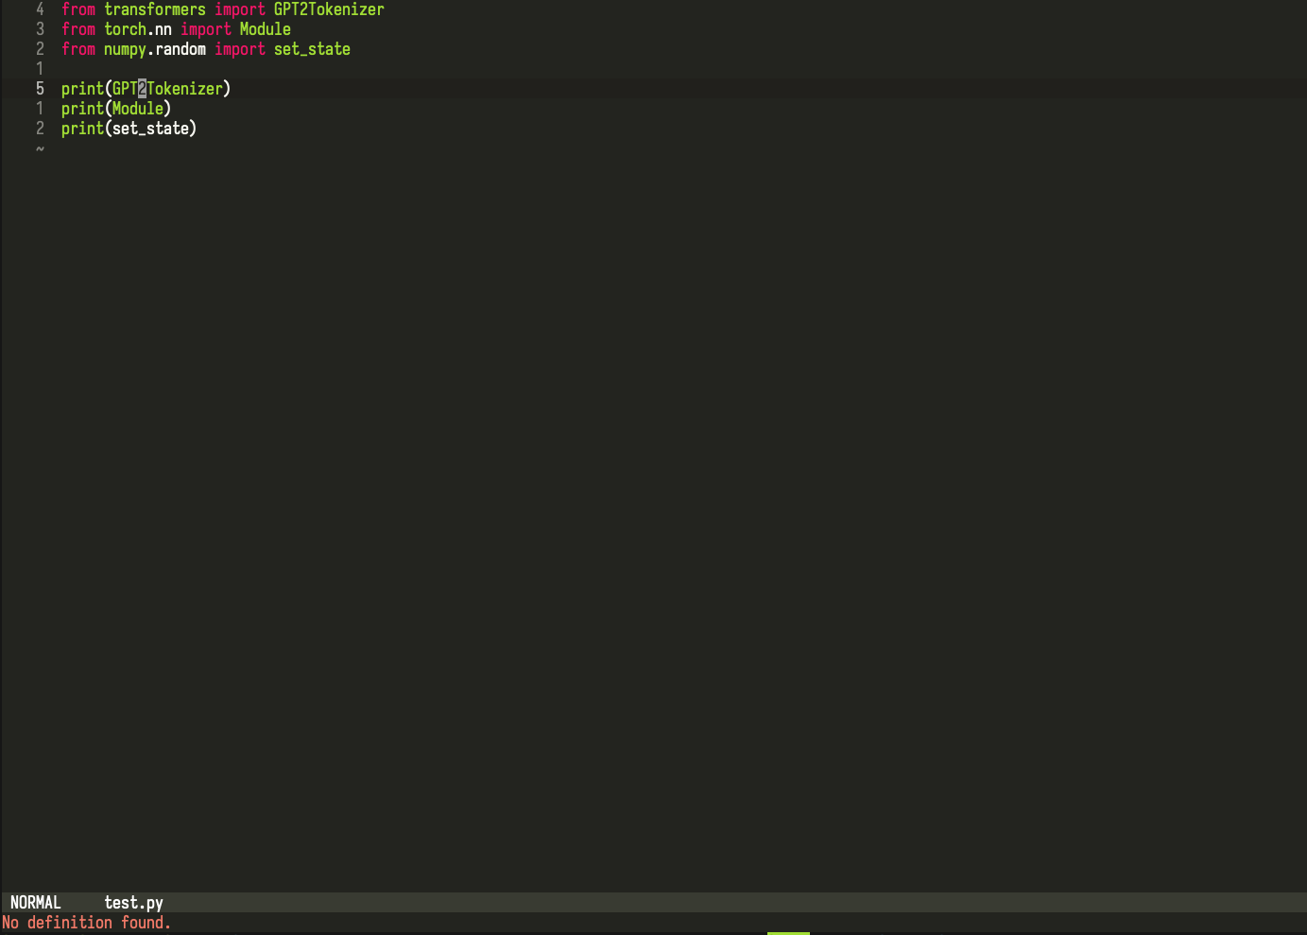Click 'torch' in the second import line
Image resolution: width=1307 pixels, height=935 pixels.
click(x=125, y=29)
